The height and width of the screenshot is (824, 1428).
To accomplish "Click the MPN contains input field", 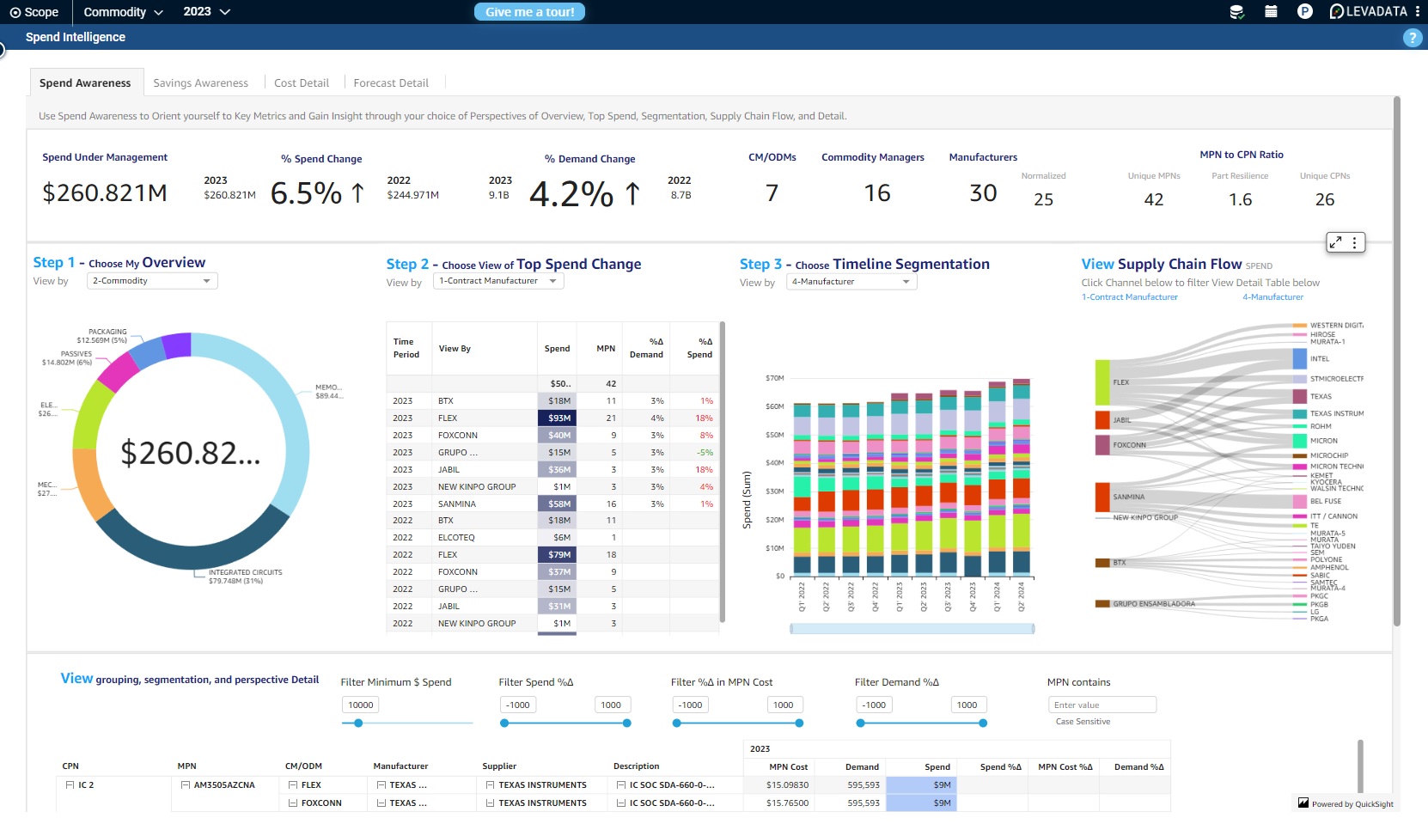I will click(x=1102, y=705).
